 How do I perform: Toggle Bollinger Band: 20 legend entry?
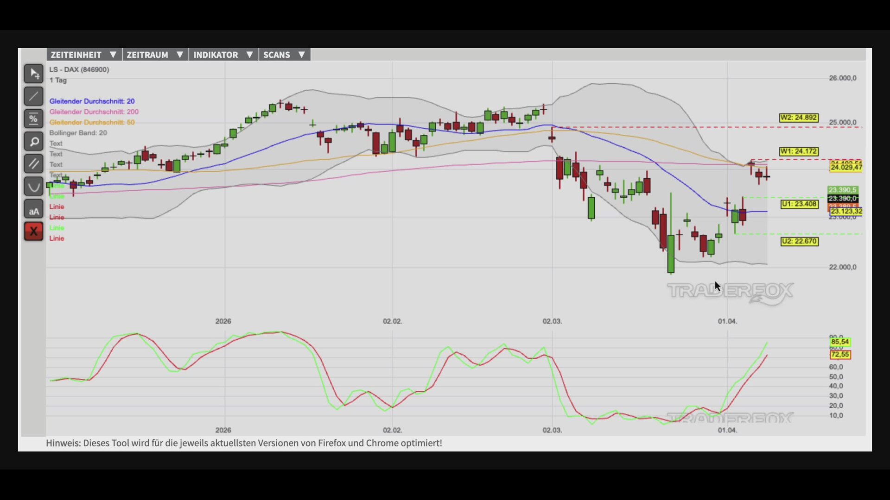(78, 133)
